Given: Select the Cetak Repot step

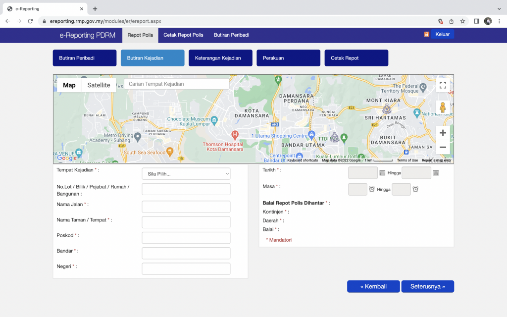Looking at the screenshot, I should click(356, 58).
